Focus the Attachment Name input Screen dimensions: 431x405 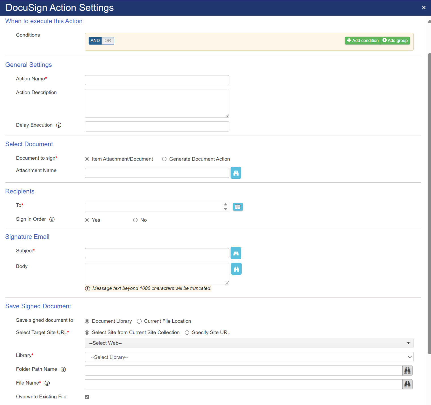point(157,173)
